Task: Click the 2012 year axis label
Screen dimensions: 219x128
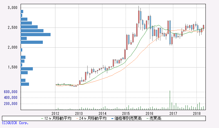Action: click(55, 113)
